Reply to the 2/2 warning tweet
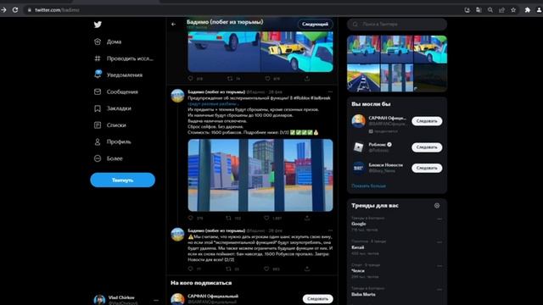 click(190, 269)
